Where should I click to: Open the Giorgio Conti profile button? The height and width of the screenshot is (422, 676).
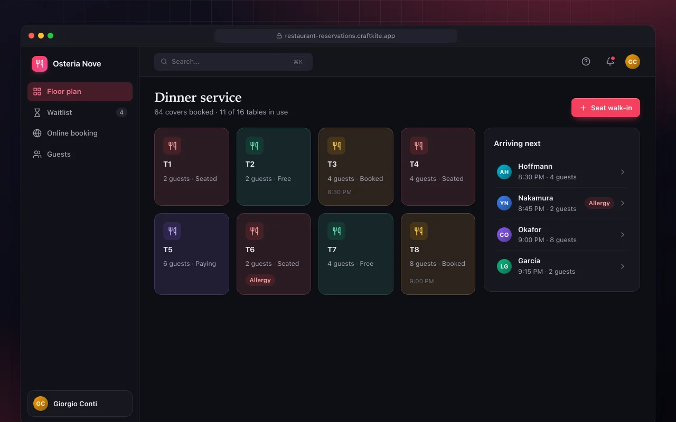(x=80, y=404)
